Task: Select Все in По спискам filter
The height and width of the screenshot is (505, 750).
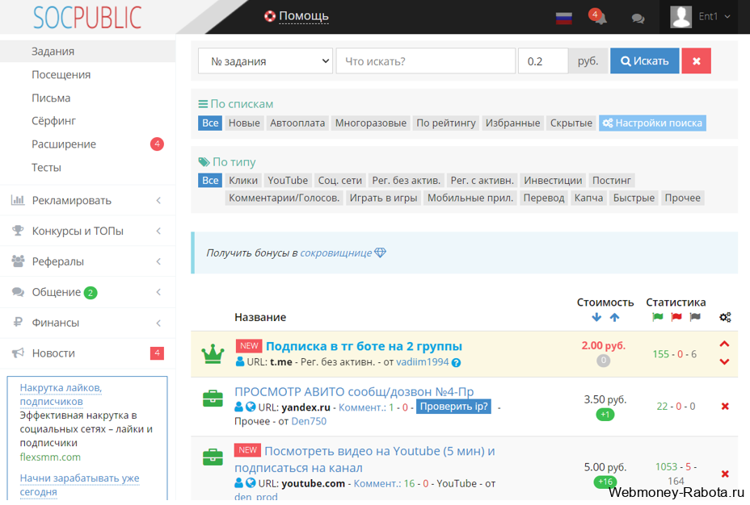Action: point(210,123)
